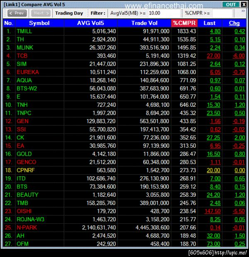
Task: Click the greyed Next button
Action: [41, 13]
